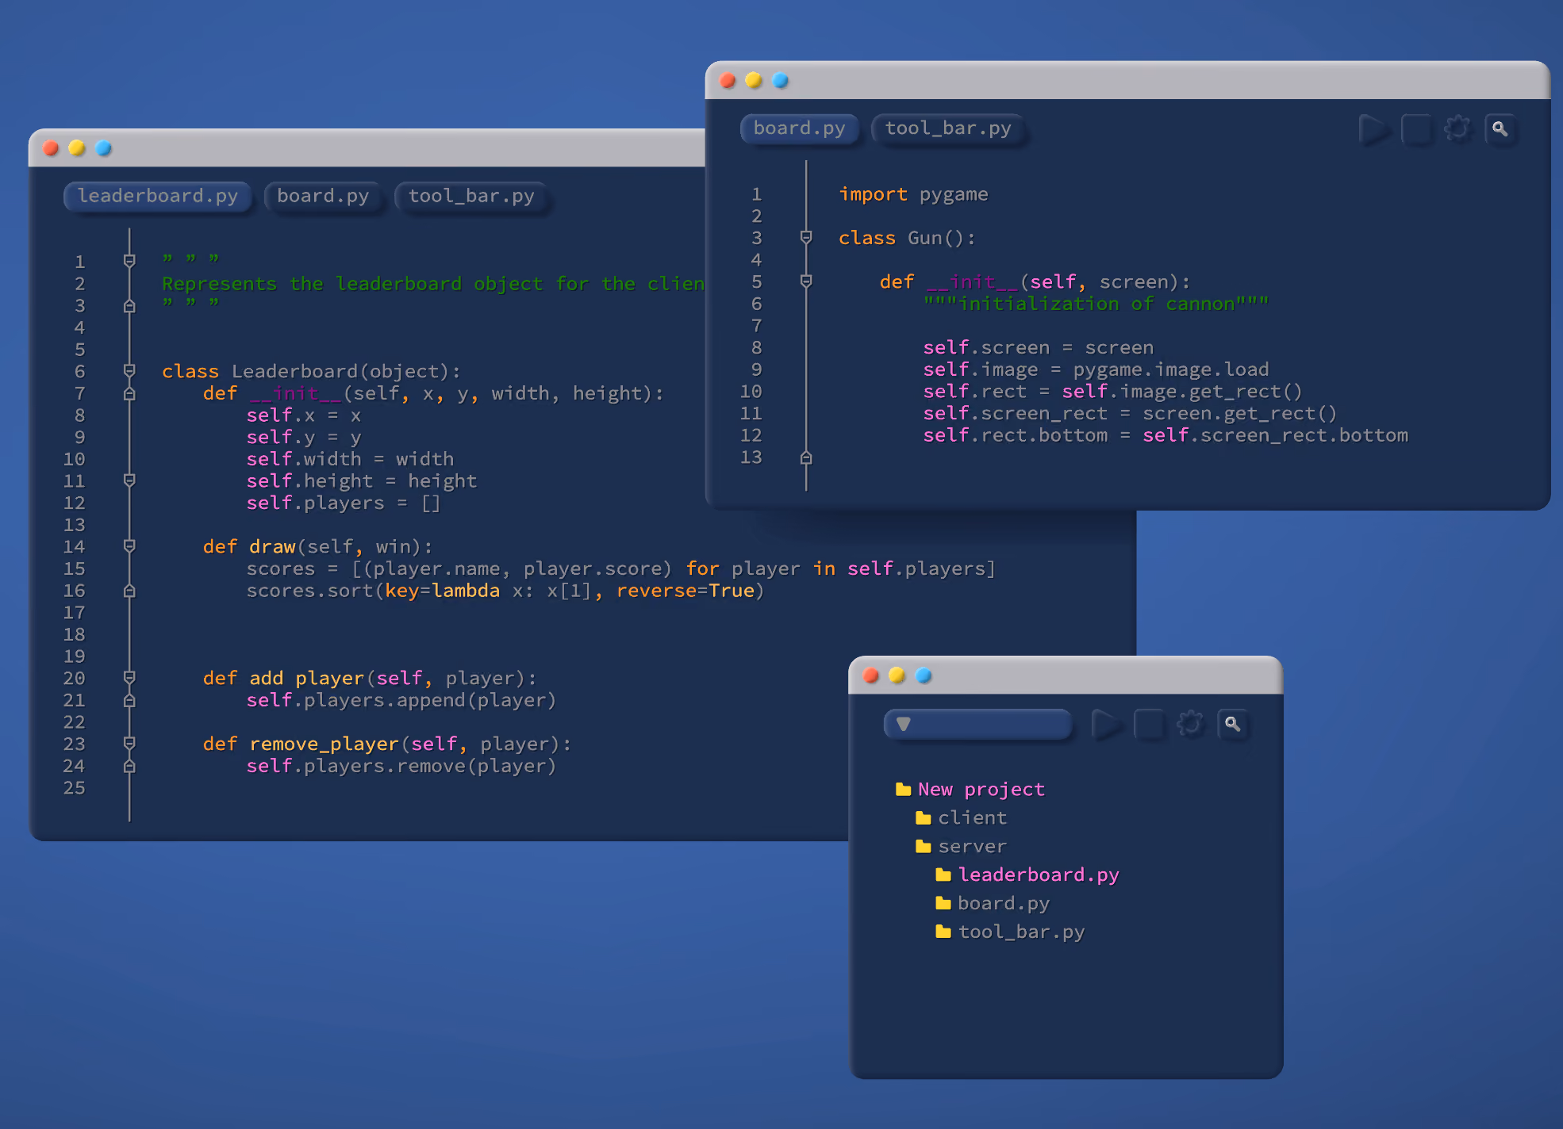Select board.py tab in right editor window
The image size is (1563, 1129).
click(x=799, y=128)
